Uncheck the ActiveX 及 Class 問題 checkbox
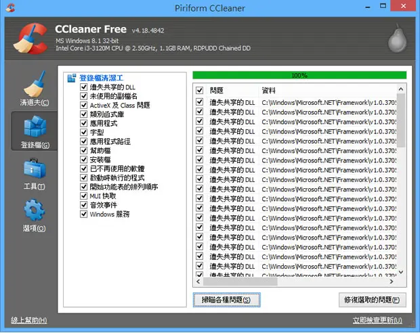Screen dimensions: 420x333 coord(83,105)
